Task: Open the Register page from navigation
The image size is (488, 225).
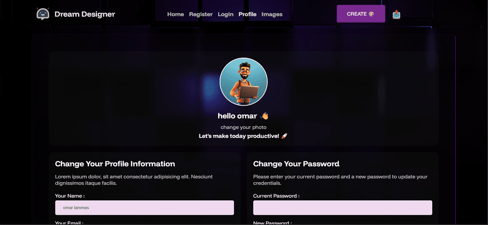Action: pos(201,14)
